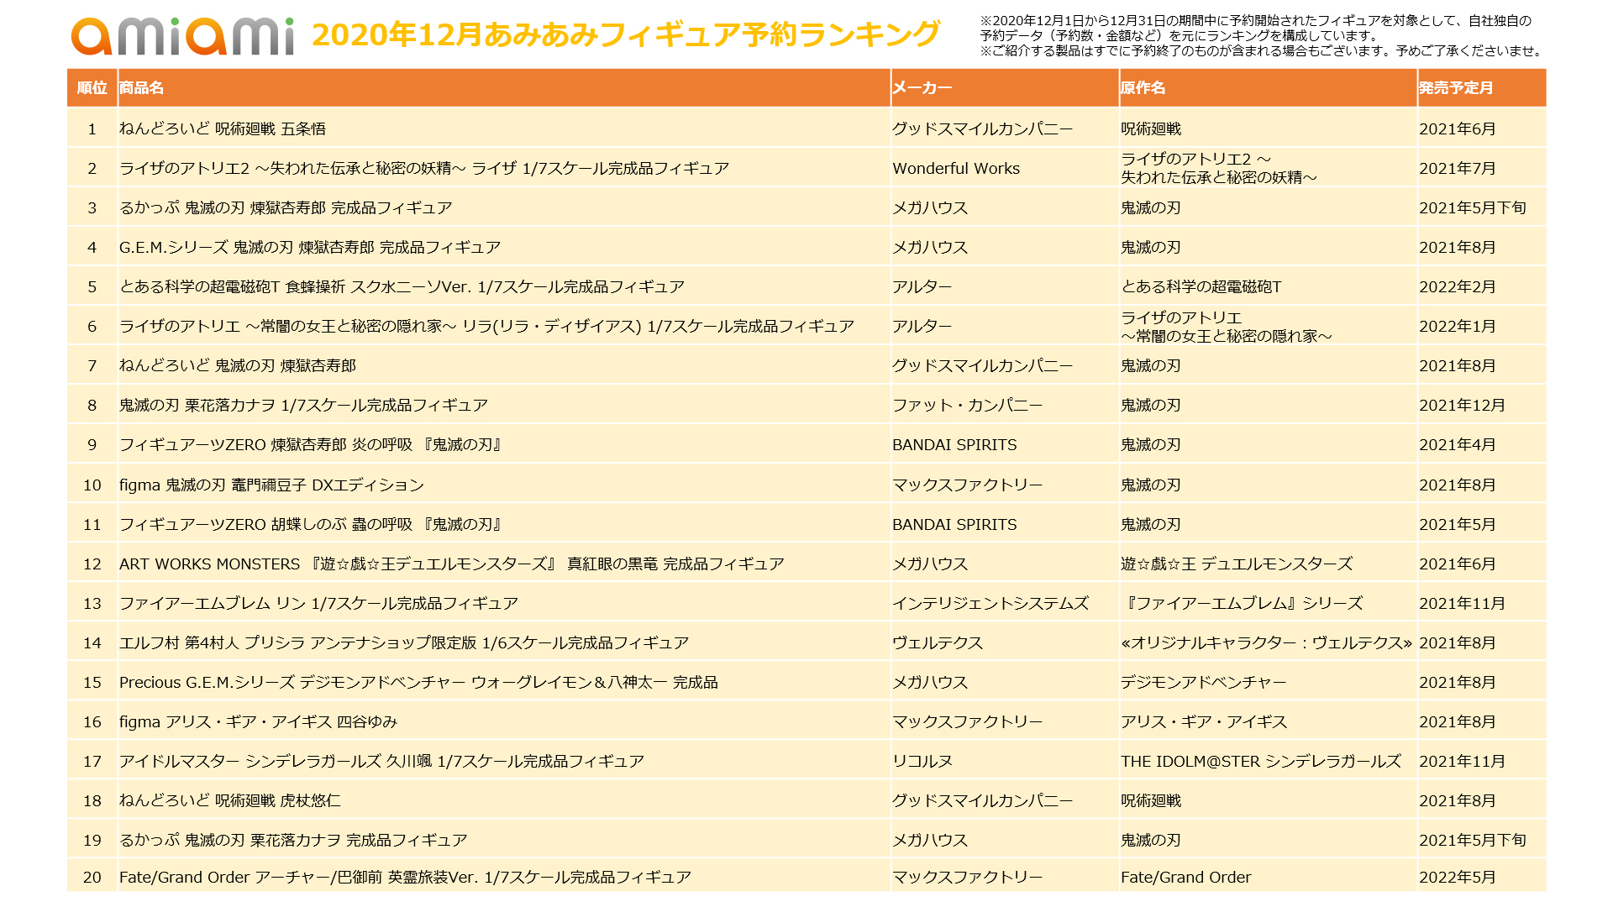Image resolution: width=1613 pixels, height=907 pixels.
Task: Click rank number 1
Action: (92, 128)
